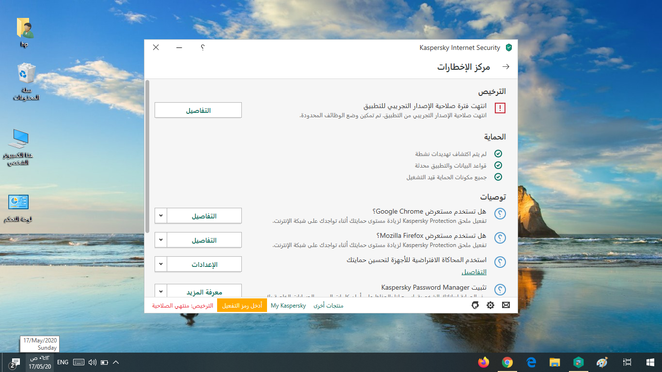Click the orange أدخل رمز التفعيل button
The image size is (662, 372).
[x=242, y=306]
